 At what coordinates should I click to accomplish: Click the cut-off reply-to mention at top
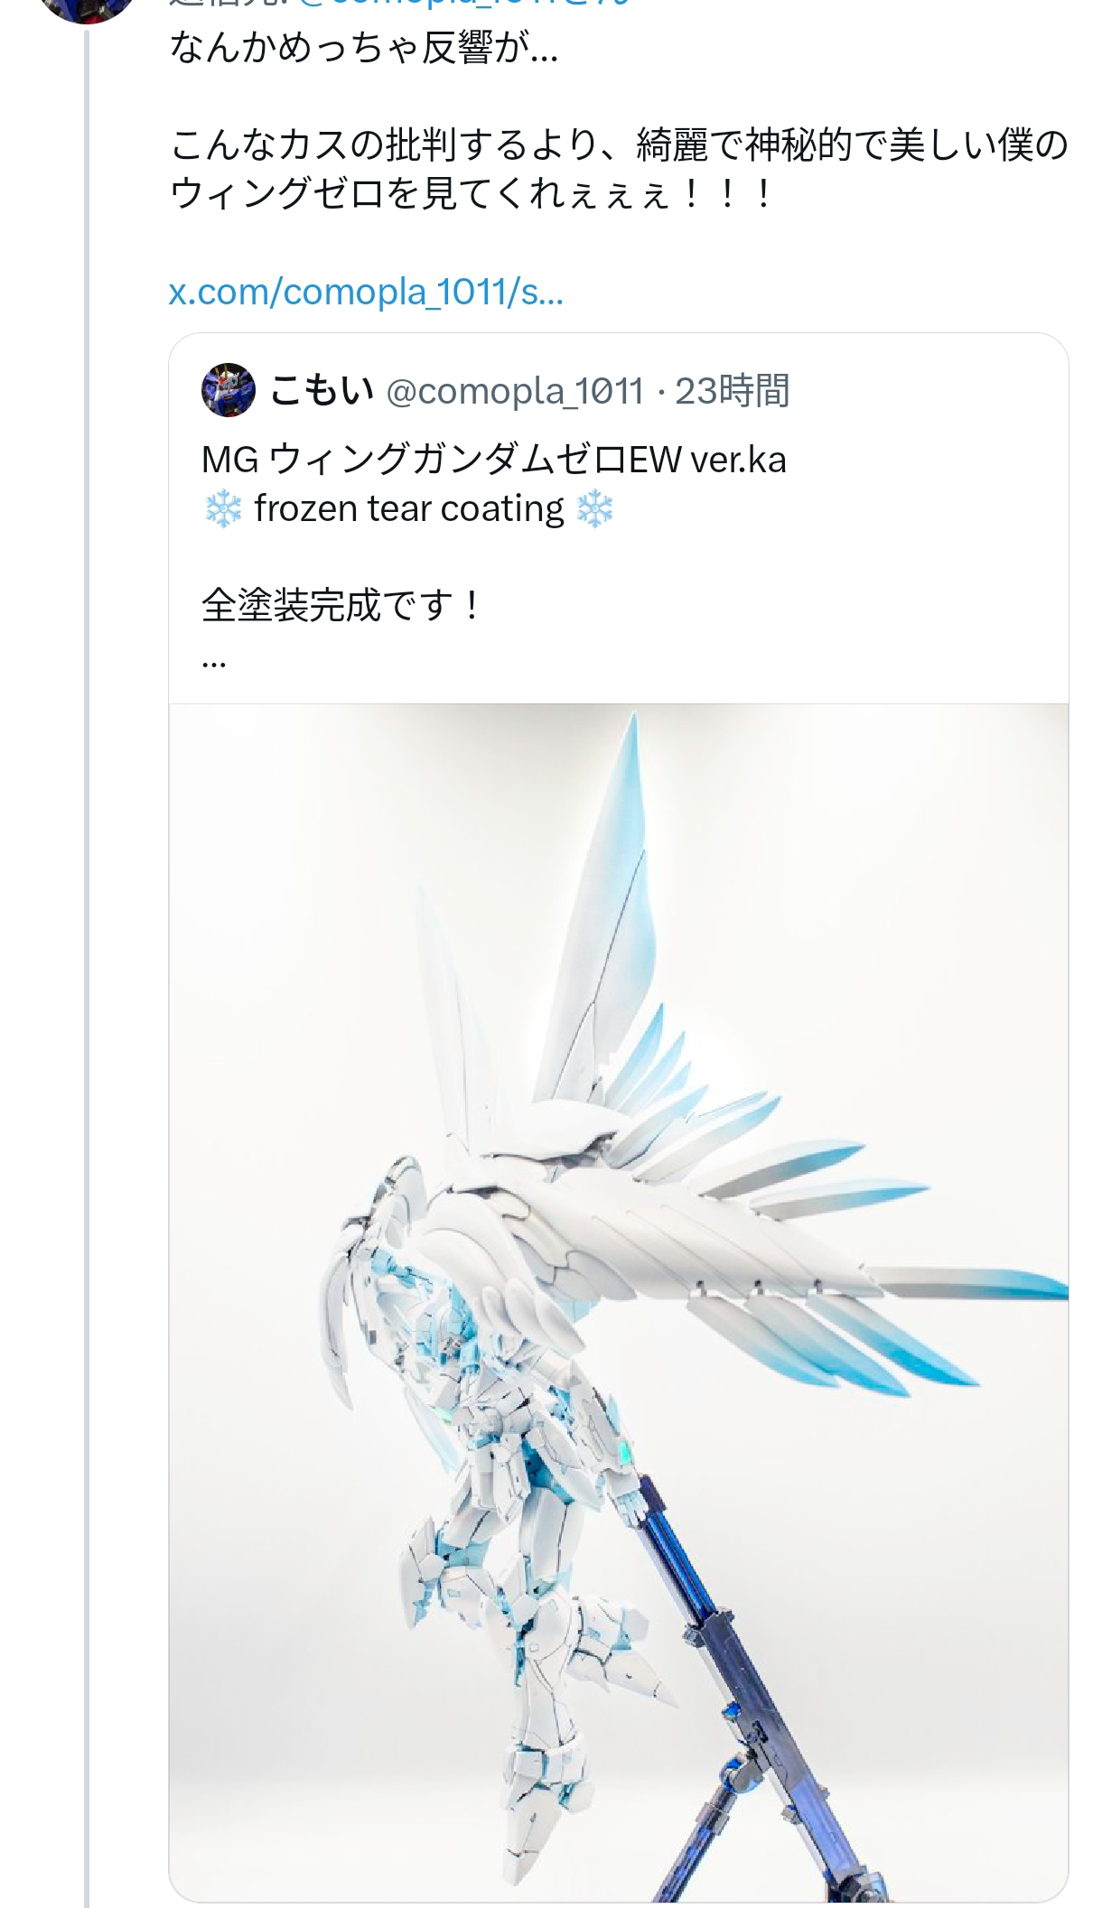point(465,3)
